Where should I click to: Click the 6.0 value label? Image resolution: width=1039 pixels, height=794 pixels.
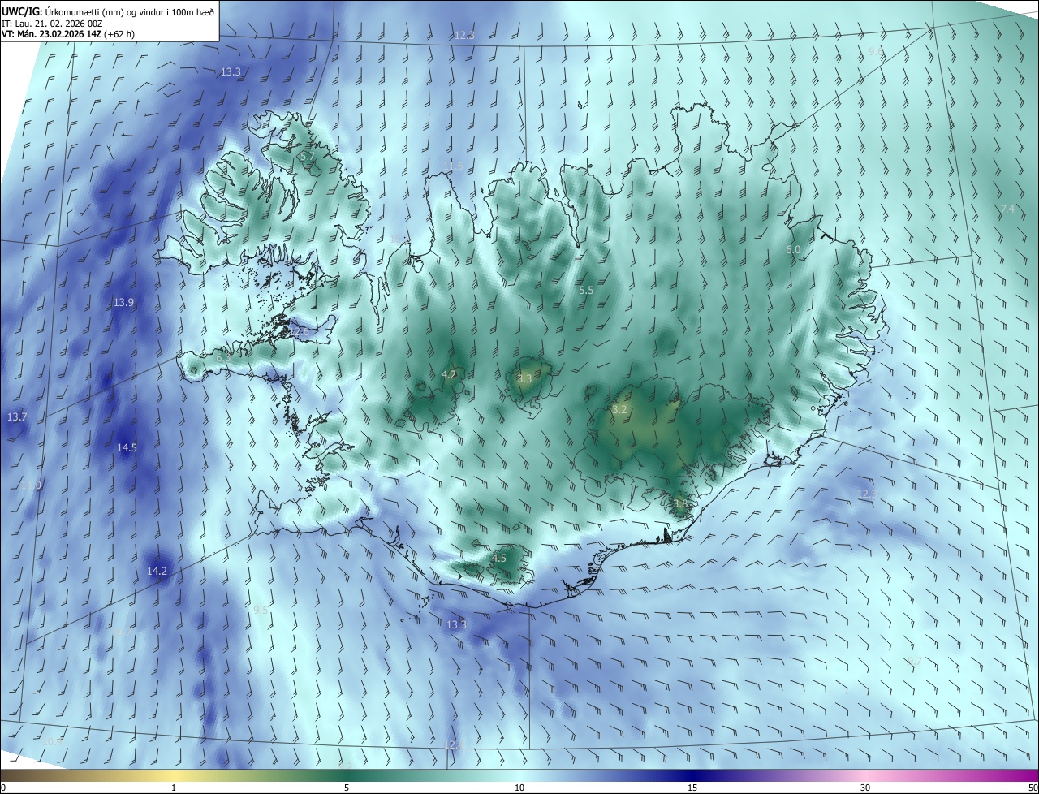[x=793, y=249]
